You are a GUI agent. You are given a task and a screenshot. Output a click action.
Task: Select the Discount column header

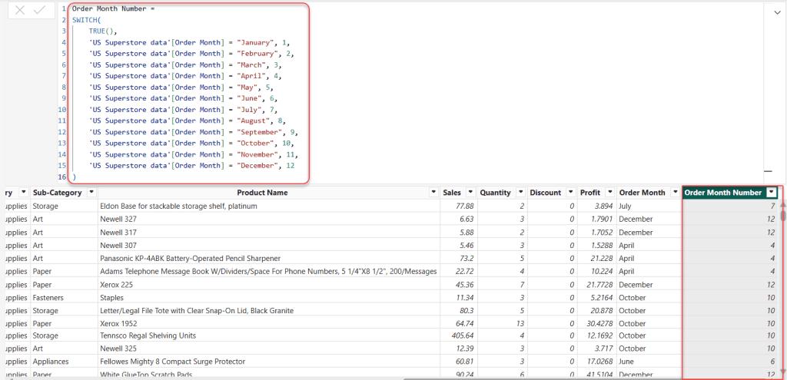point(546,193)
